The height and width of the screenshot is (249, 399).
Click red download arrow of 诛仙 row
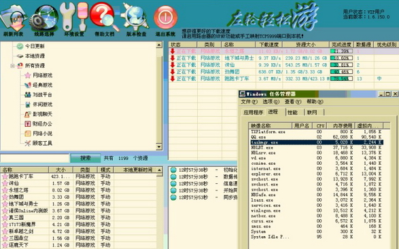(173, 64)
